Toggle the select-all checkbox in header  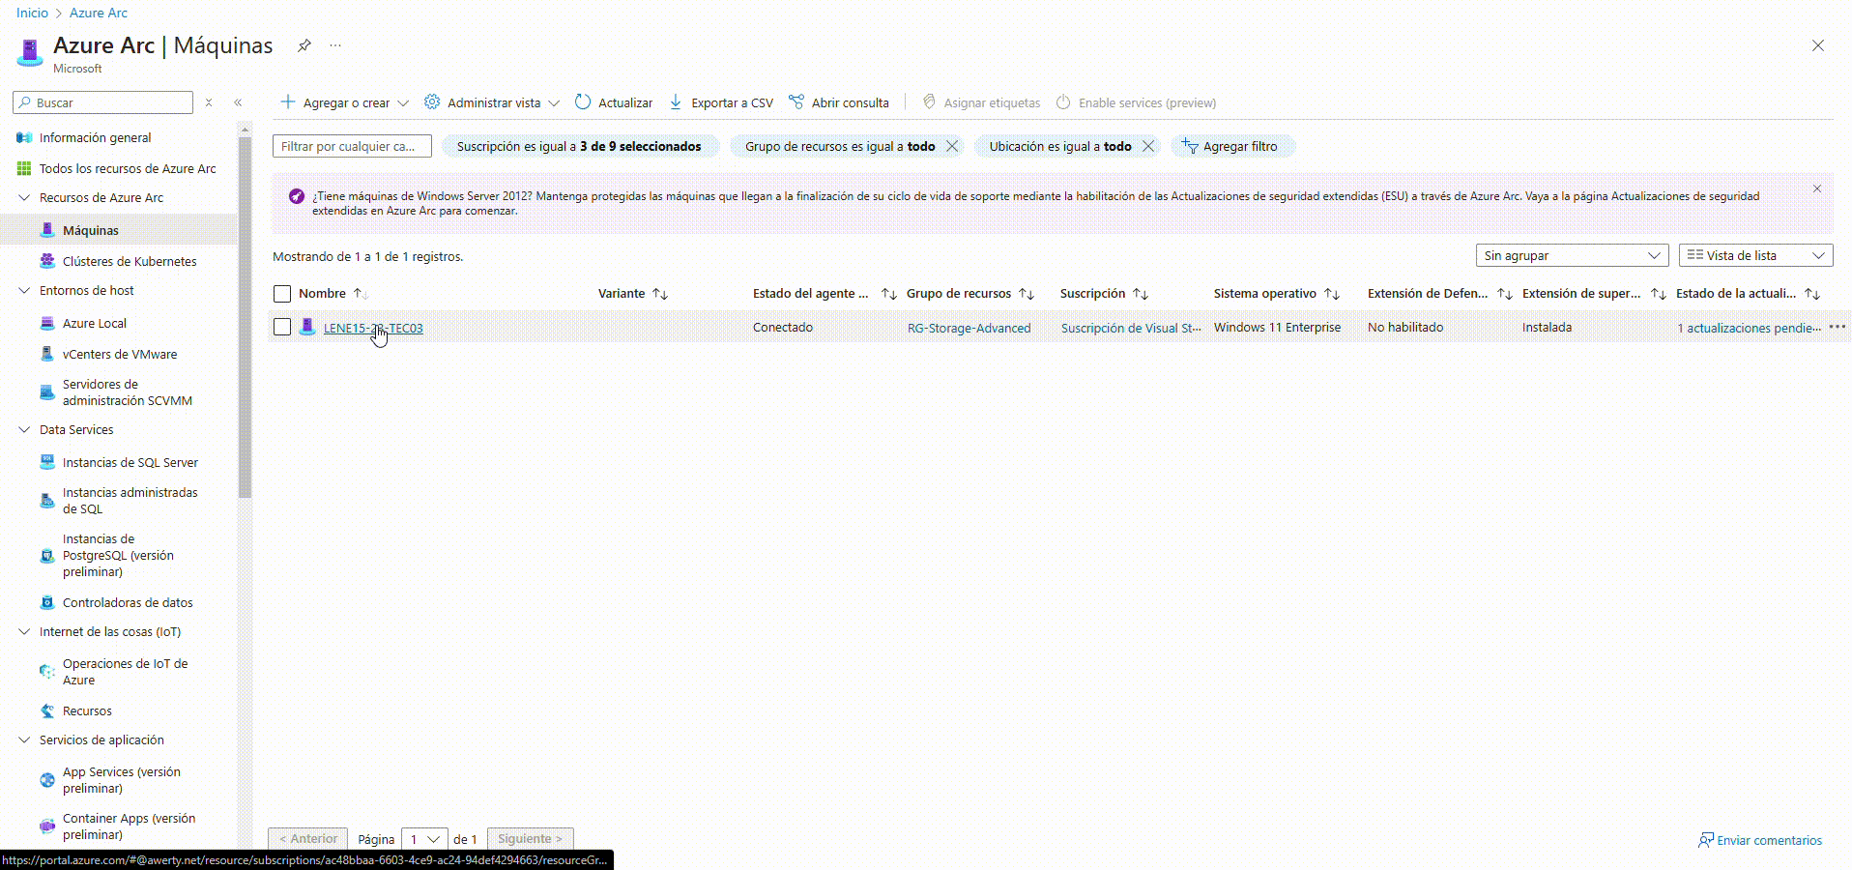click(282, 294)
